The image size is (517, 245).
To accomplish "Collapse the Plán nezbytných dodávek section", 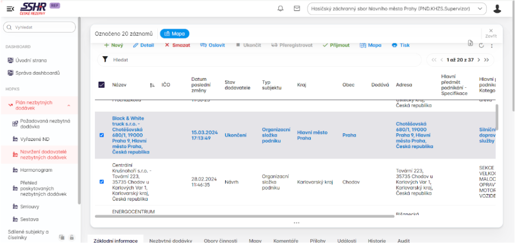I will tap(68, 106).
